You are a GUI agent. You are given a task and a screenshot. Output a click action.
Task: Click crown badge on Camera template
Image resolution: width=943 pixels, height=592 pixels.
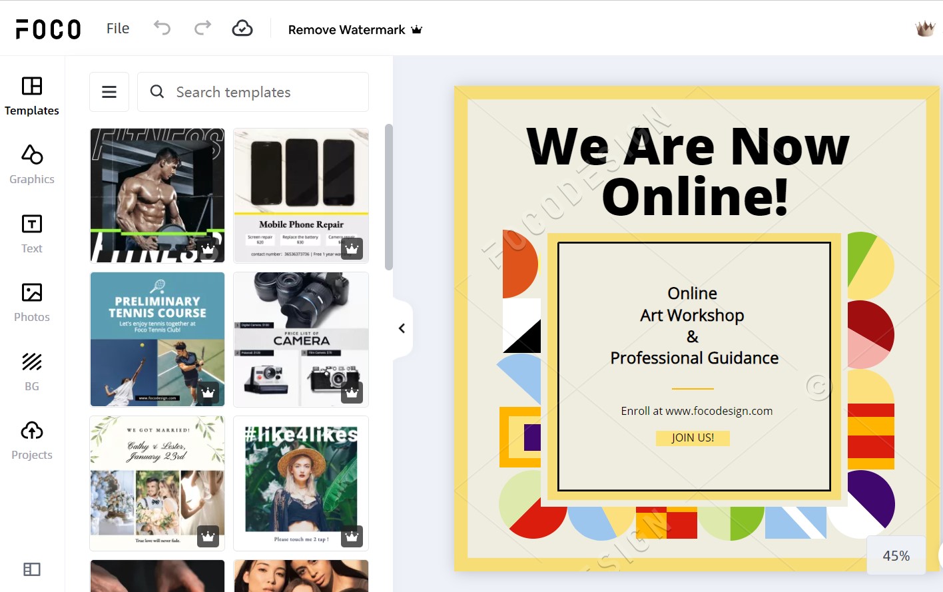coord(352,392)
